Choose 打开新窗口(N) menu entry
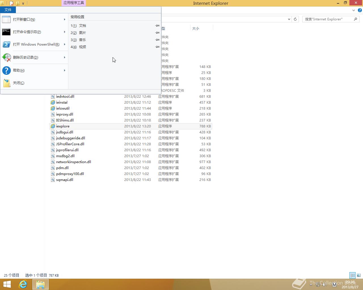363x290 pixels. coord(34,20)
